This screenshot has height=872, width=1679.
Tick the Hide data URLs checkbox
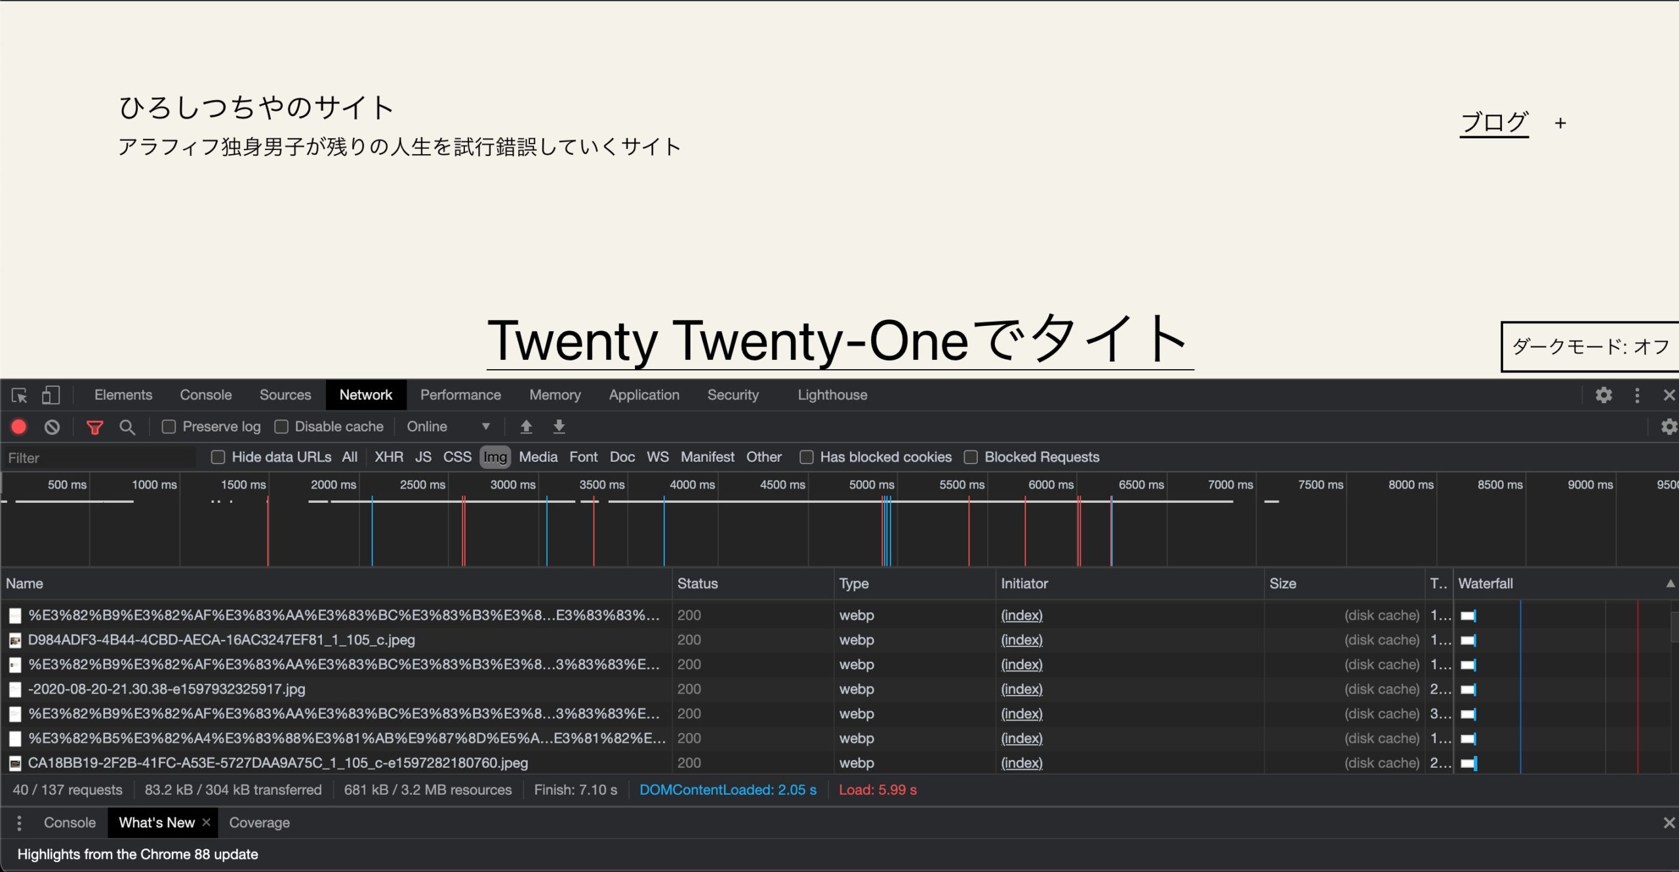tap(218, 457)
